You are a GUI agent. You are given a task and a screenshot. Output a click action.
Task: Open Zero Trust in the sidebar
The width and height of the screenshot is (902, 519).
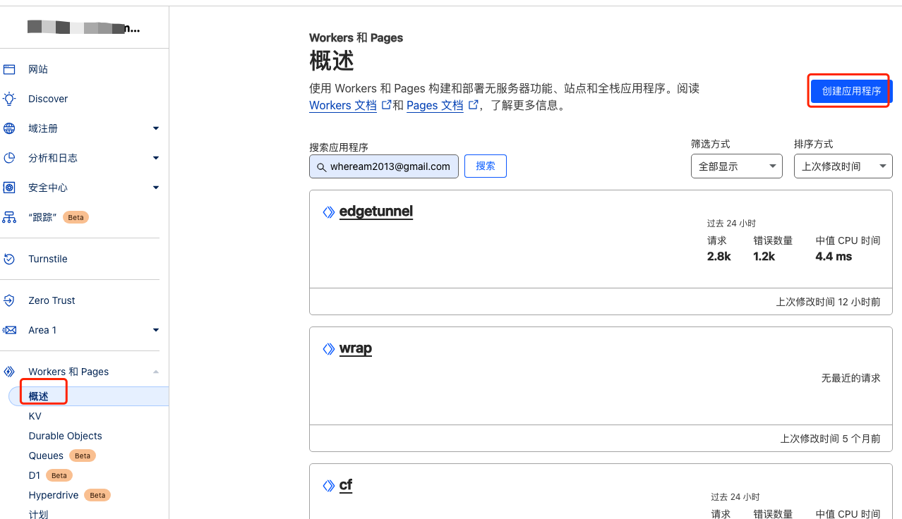[x=52, y=300]
